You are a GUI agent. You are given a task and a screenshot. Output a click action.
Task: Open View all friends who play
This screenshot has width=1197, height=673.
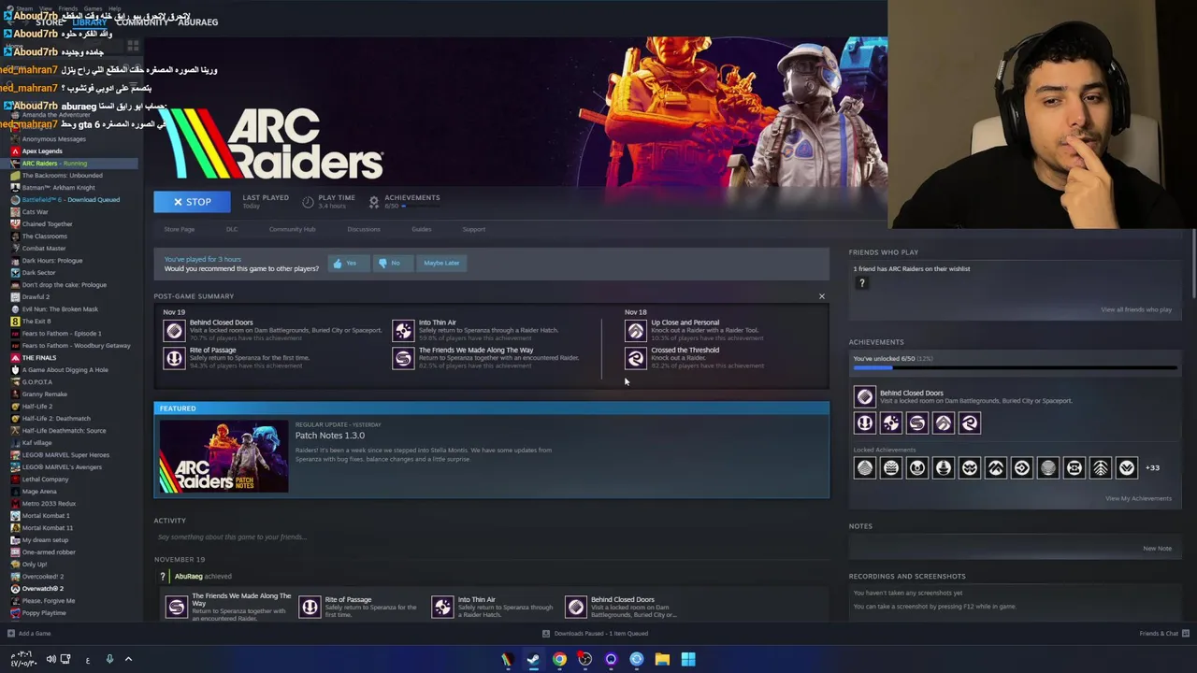[1135, 309]
